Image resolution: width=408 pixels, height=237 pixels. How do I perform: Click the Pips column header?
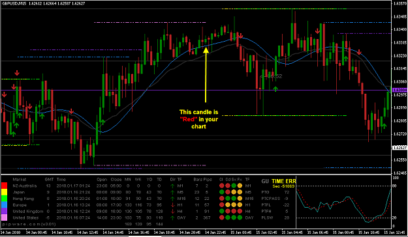tap(208, 179)
